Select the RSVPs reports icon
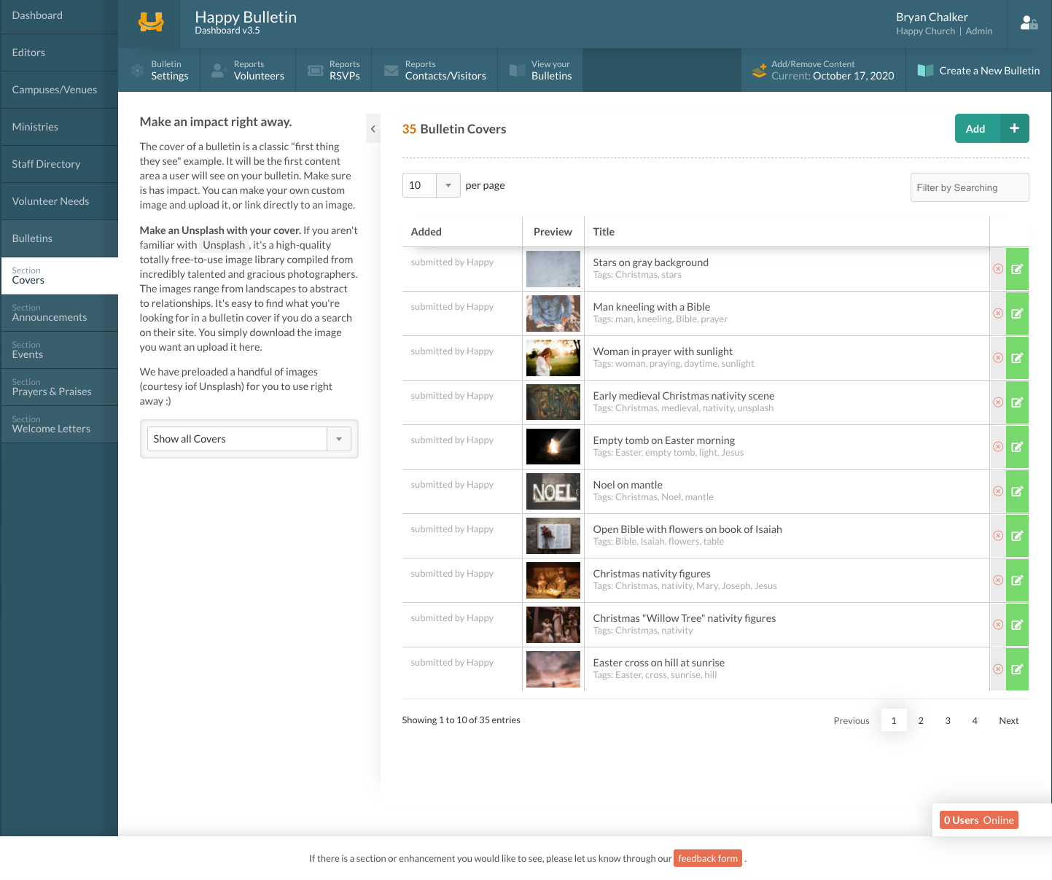 315,70
